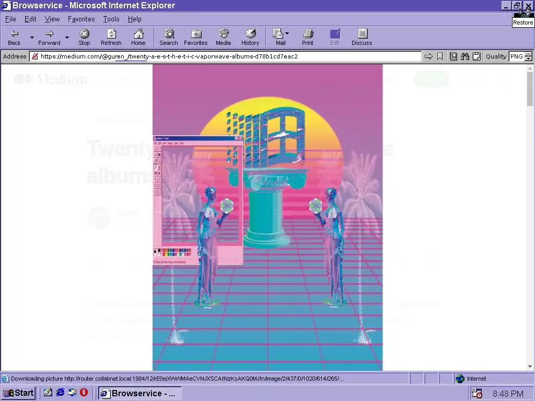The image size is (535, 401).
Task: Click the status bar page icon
Action: 5,379
